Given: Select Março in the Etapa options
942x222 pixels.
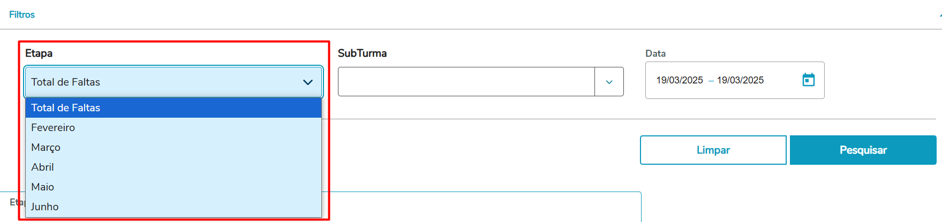Looking at the screenshot, I should tap(46, 147).
